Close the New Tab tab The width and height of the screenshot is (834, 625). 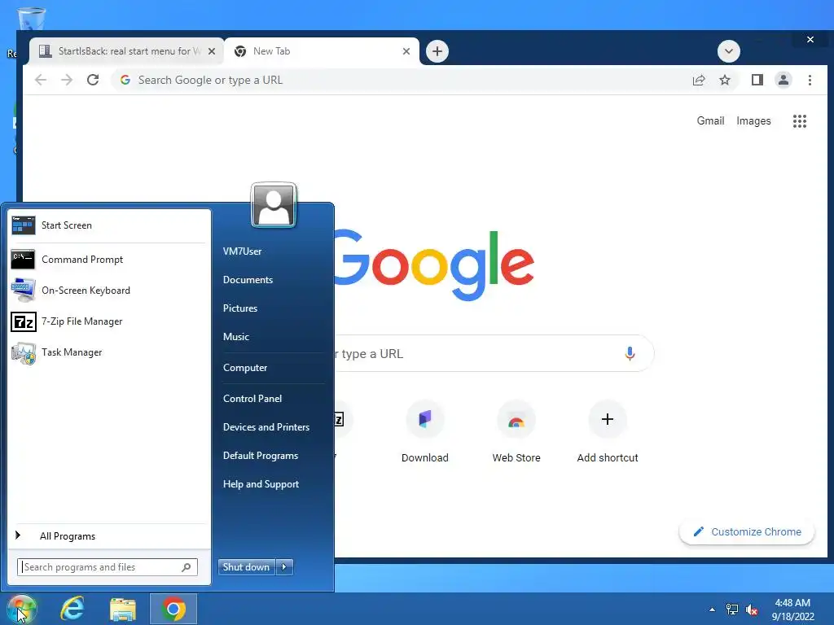pos(406,51)
